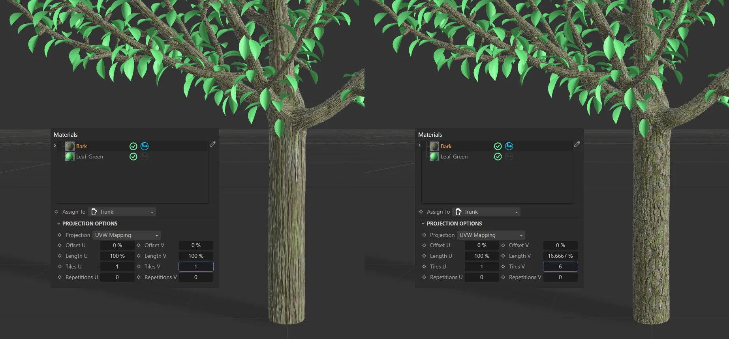
Task: Open the UVW Mapping dropdown in right panel
Action: (491, 235)
